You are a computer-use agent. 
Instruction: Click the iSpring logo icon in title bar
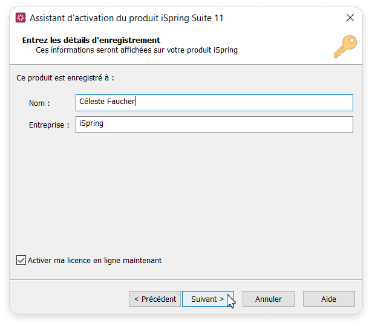tap(20, 18)
